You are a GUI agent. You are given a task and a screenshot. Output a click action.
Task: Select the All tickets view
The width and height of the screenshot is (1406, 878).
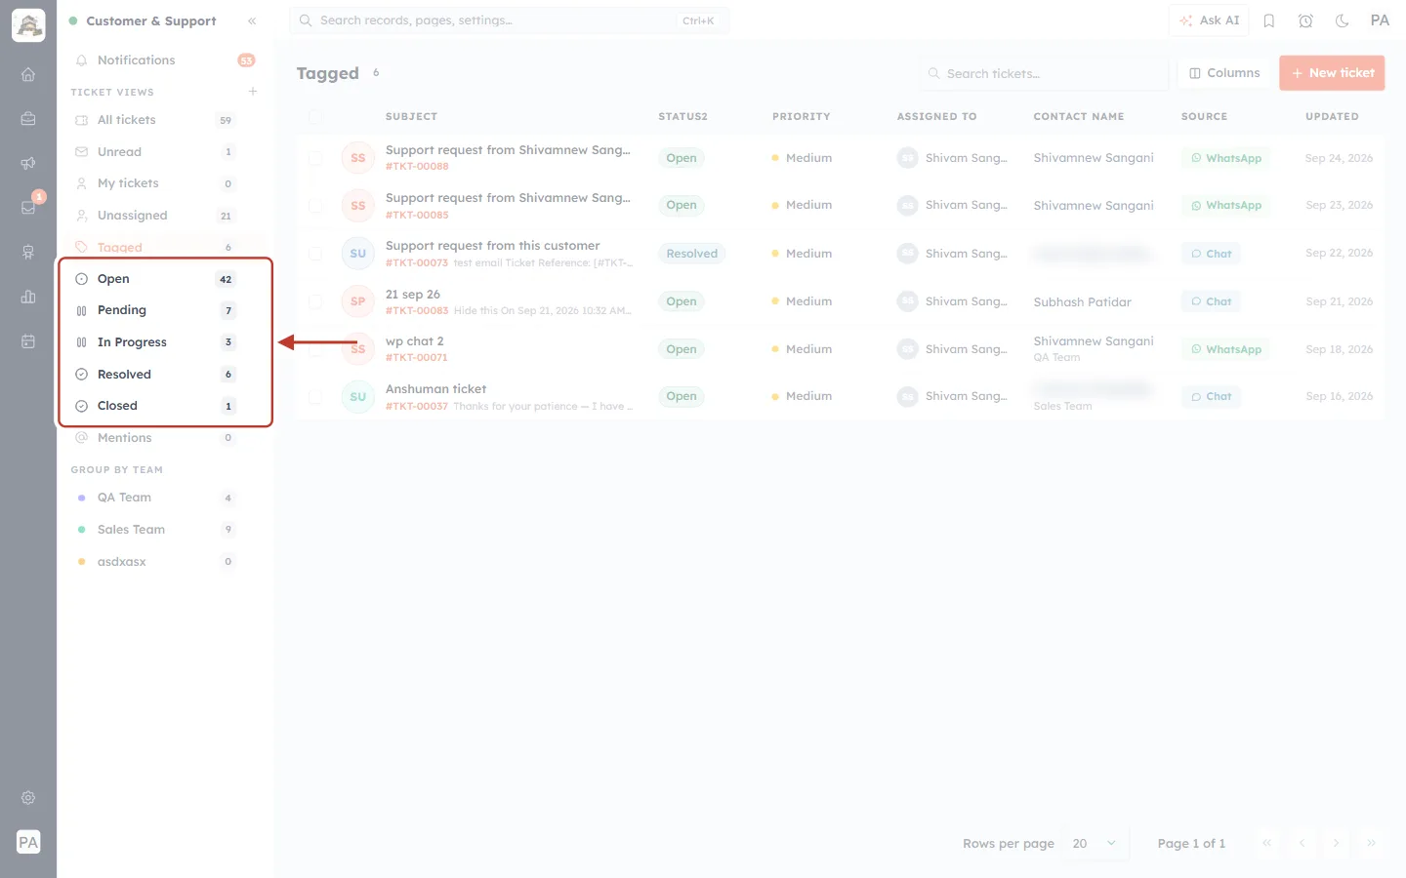click(156, 120)
